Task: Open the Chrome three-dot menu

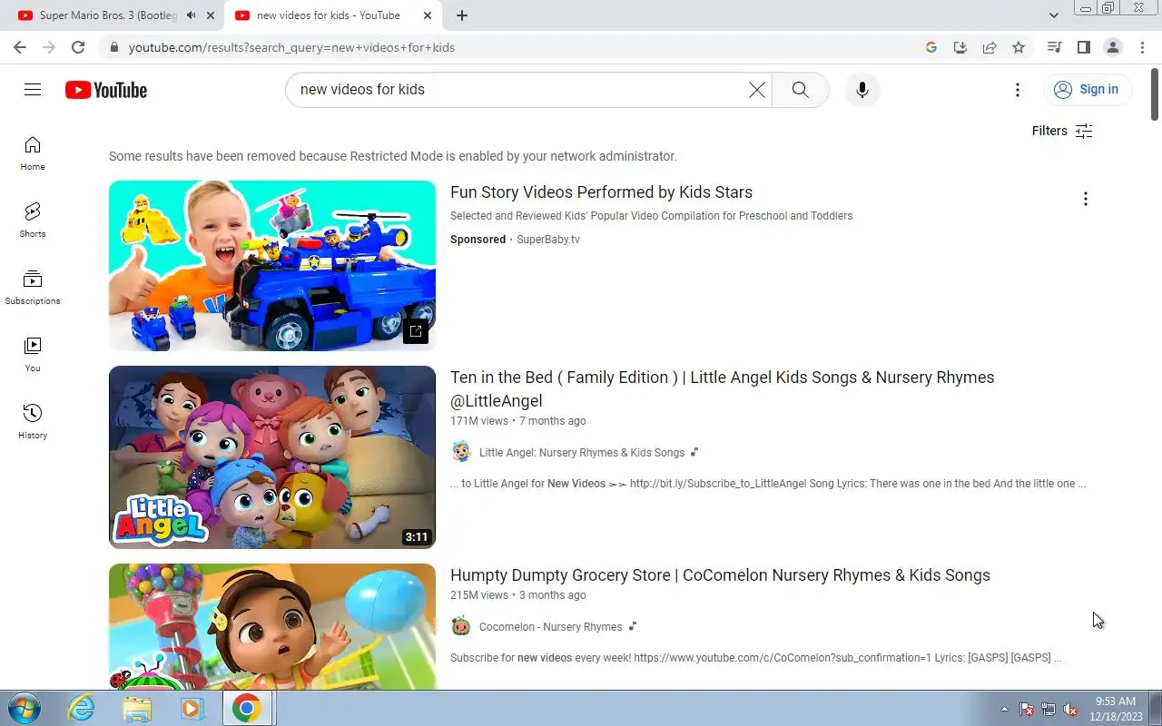Action: click(x=1142, y=47)
